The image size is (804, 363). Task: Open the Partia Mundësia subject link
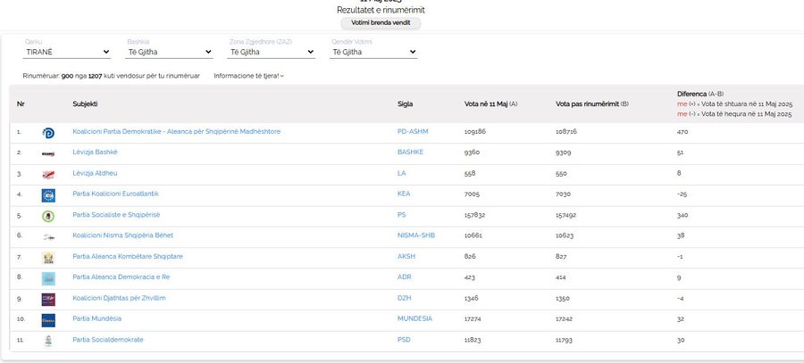click(x=96, y=318)
